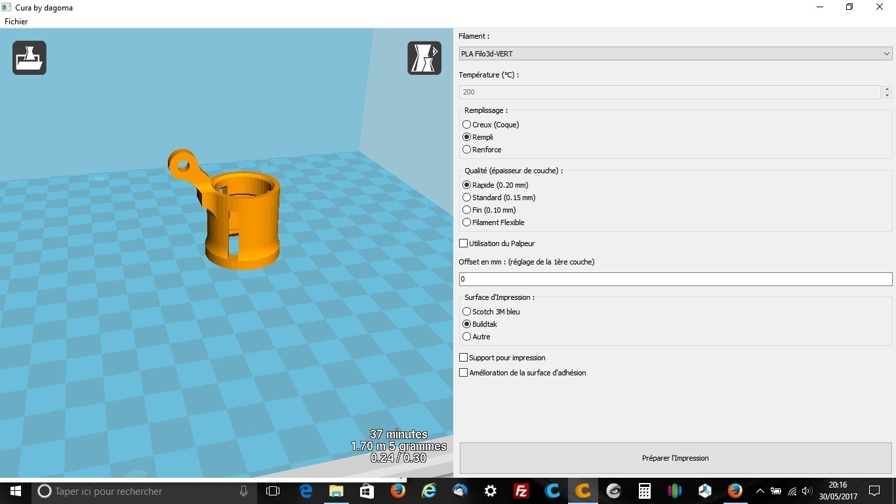
Task: Open Thunderbird mail from the taskbar
Action: click(x=460, y=491)
